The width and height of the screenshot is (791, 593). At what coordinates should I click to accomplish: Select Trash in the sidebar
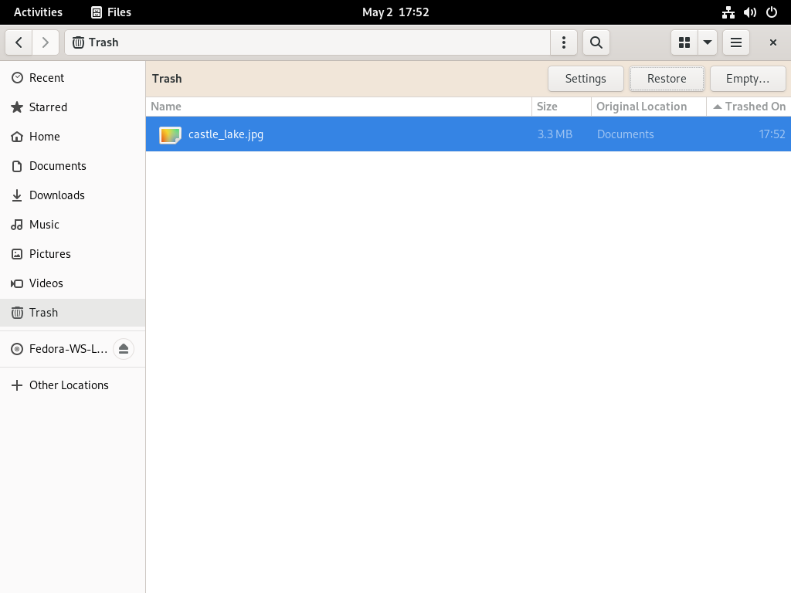point(73,313)
